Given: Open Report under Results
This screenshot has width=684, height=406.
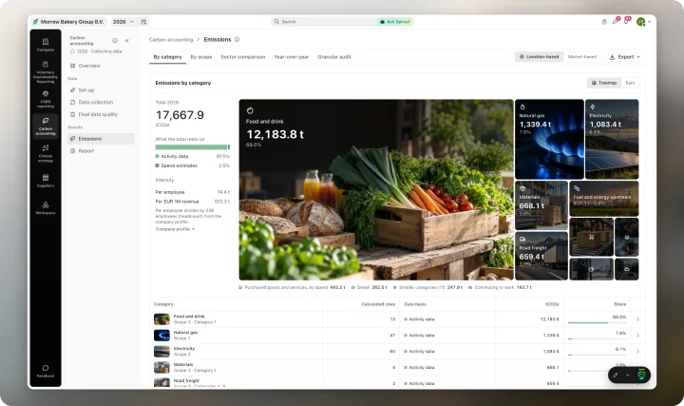Looking at the screenshot, I should (101, 150).
